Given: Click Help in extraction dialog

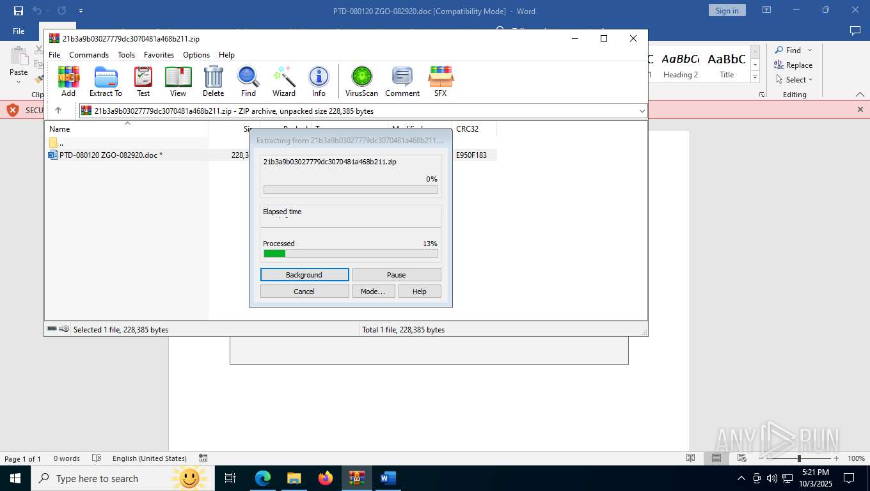Looking at the screenshot, I should point(420,292).
